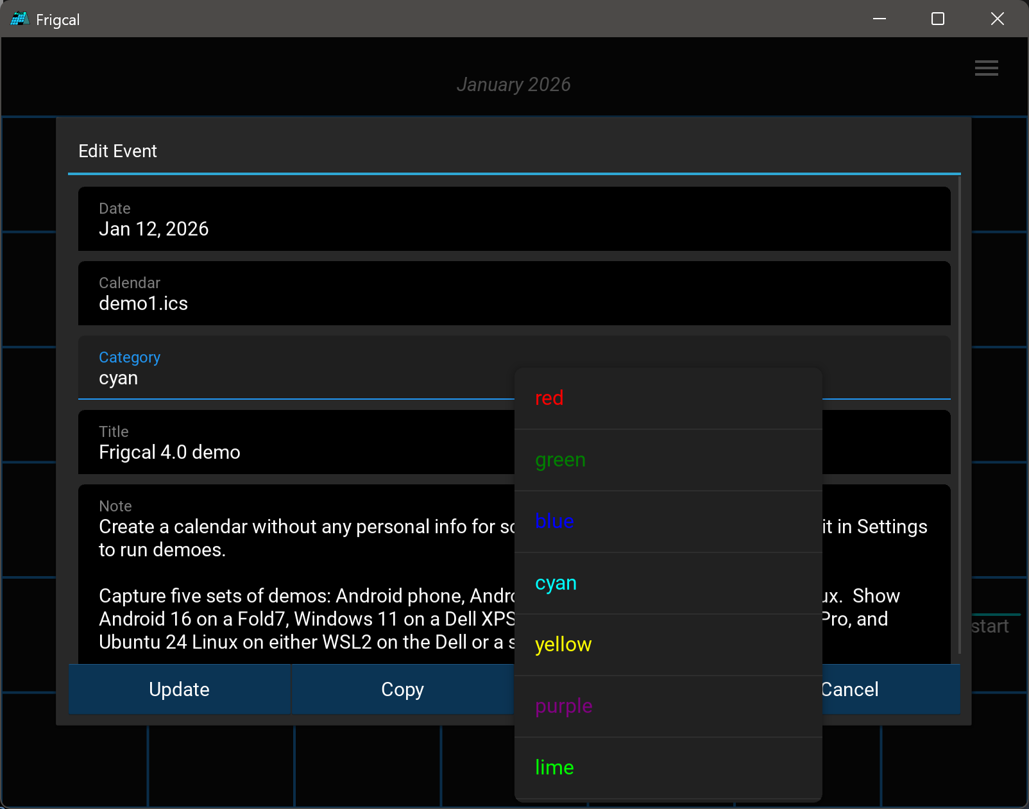Open the Calendar demo1.ics selector
1029x809 pixels.
pos(513,293)
